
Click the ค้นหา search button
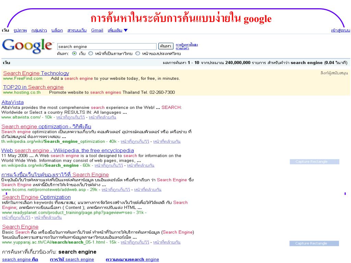tap(166, 46)
